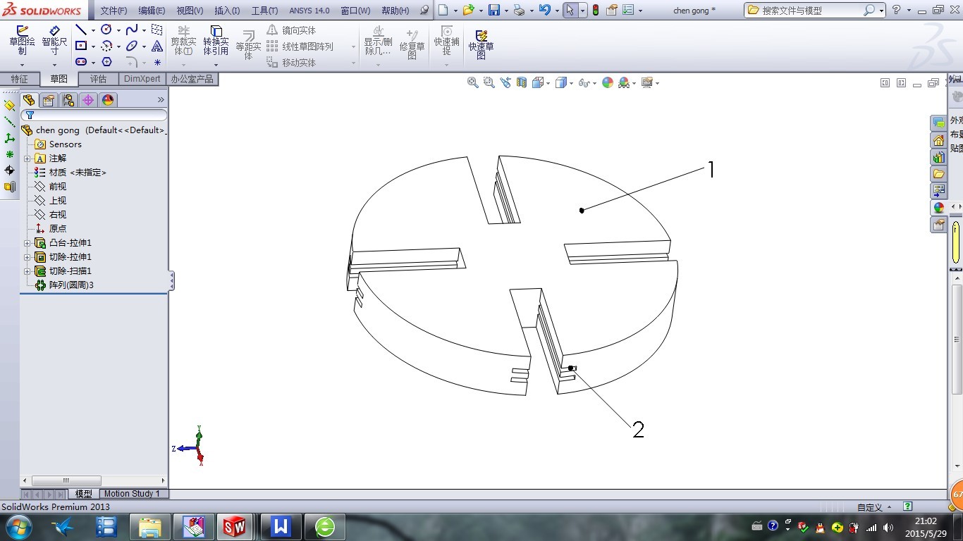Viewport: 963px width, 541px height.
Task: Select the 阵列(圆周)3 pattern feature
Action: pyautogui.click(x=70, y=285)
